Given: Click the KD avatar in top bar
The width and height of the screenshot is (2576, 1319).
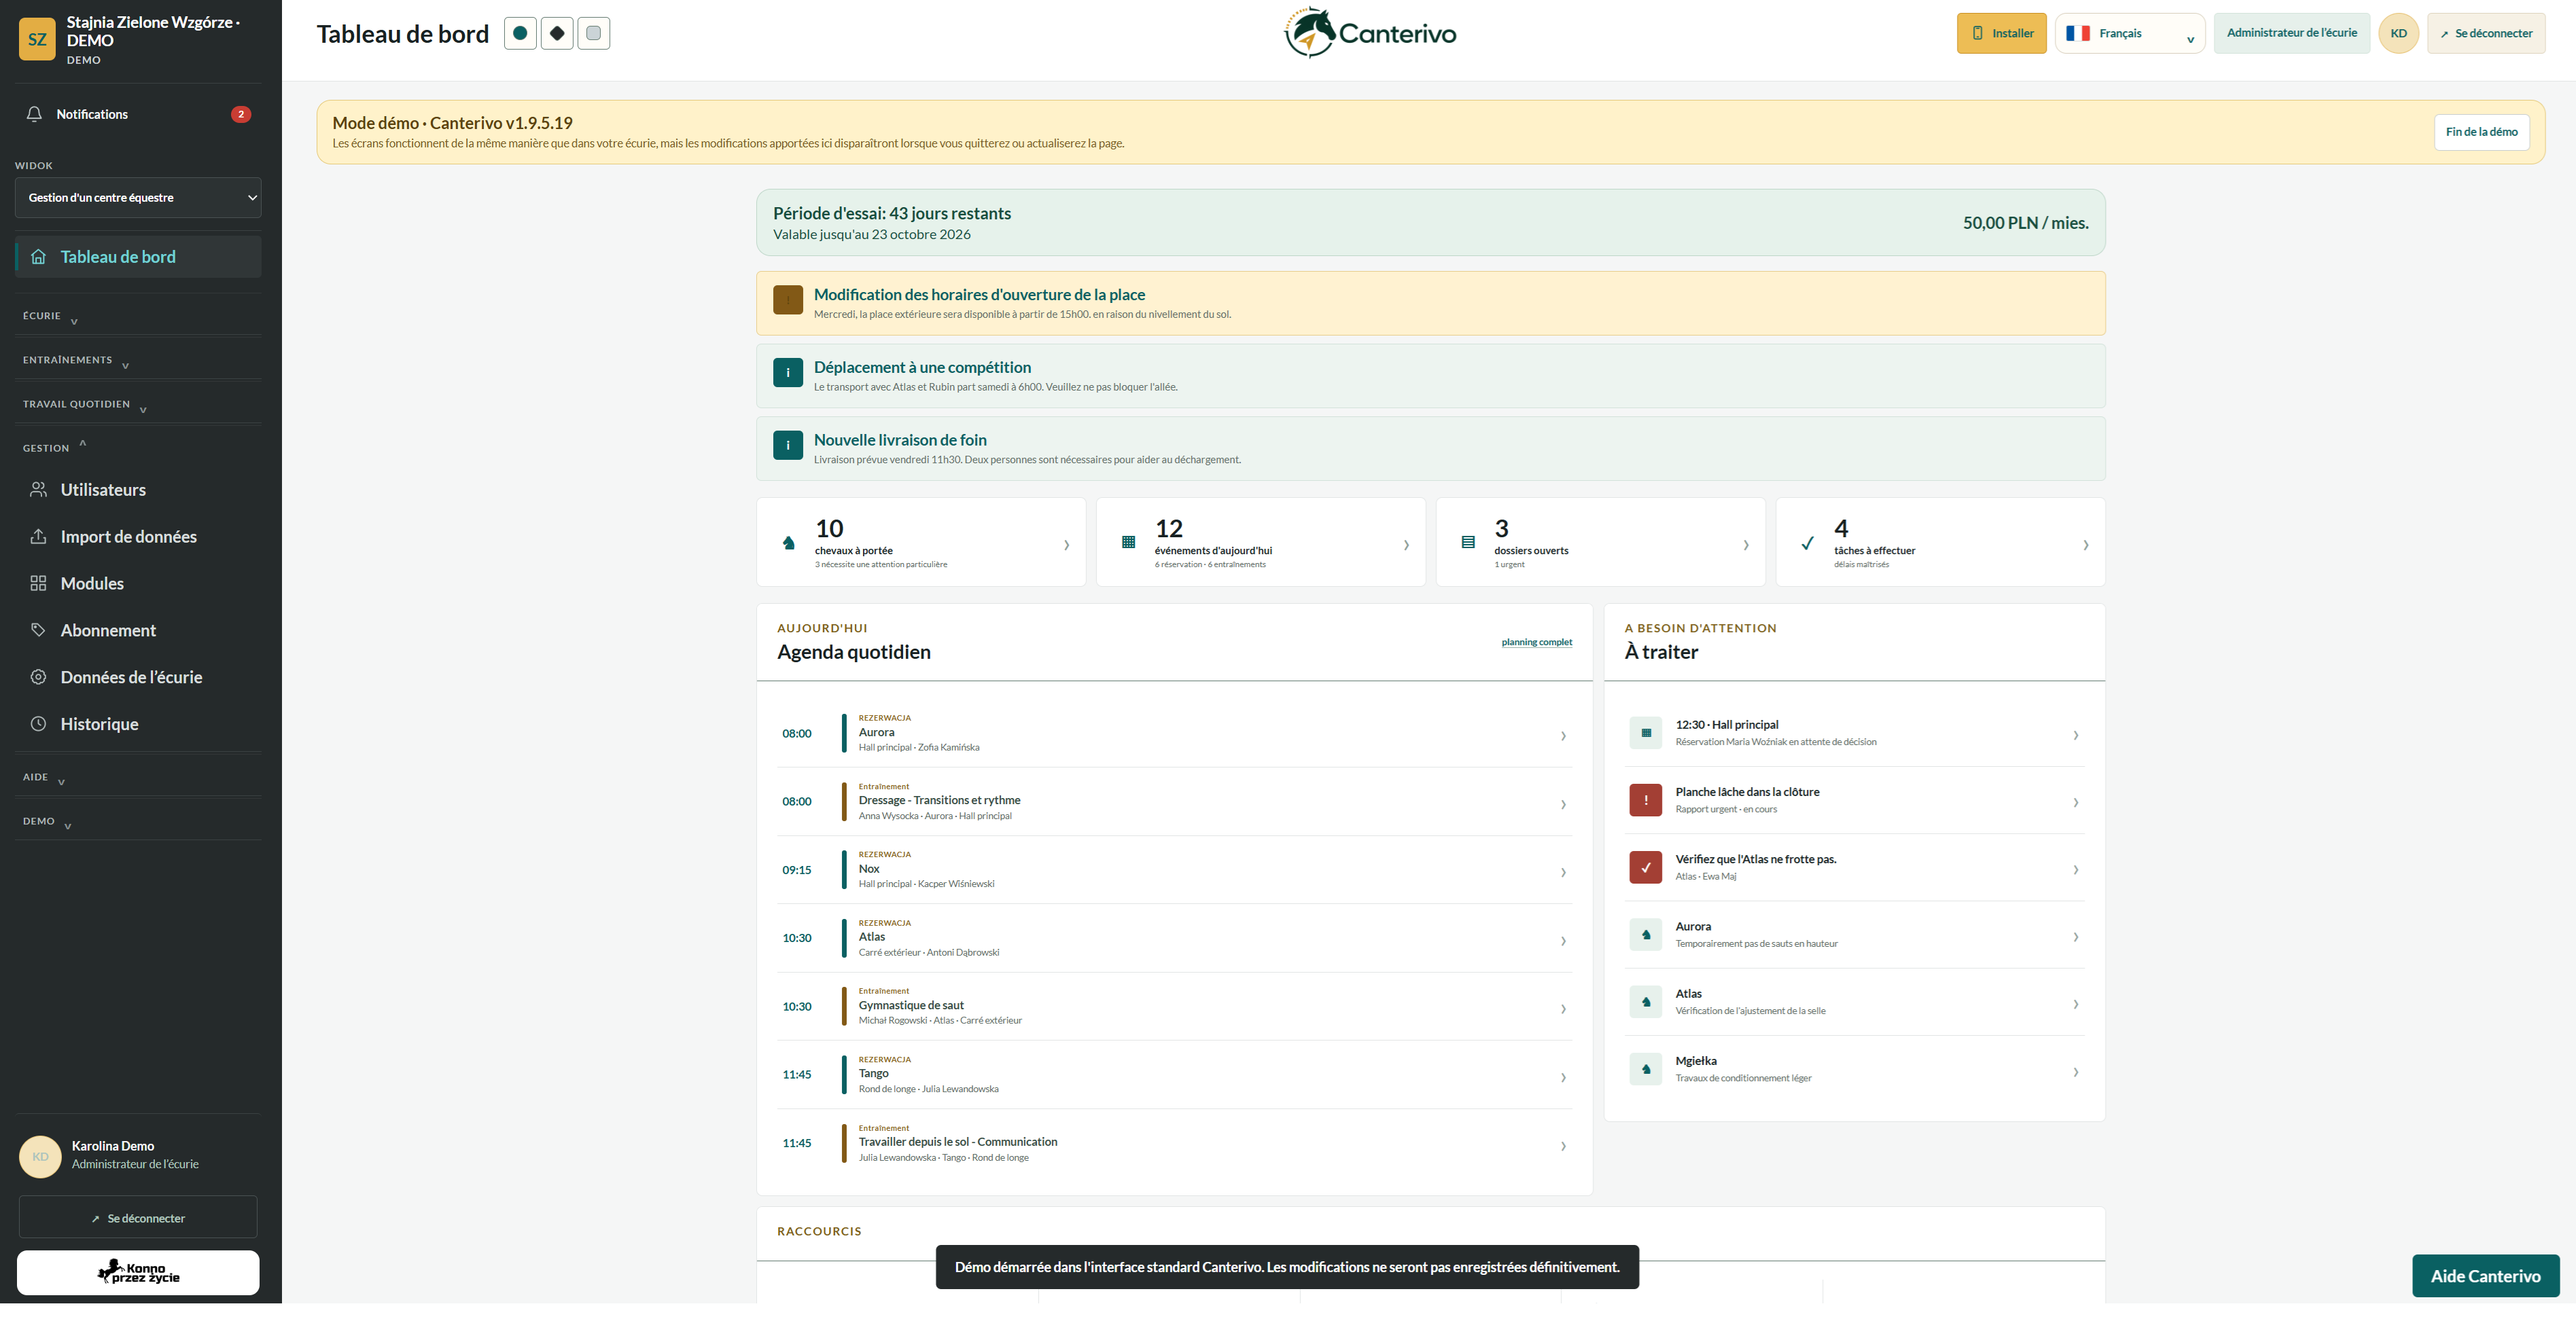Looking at the screenshot, I should click(2398, 33).
